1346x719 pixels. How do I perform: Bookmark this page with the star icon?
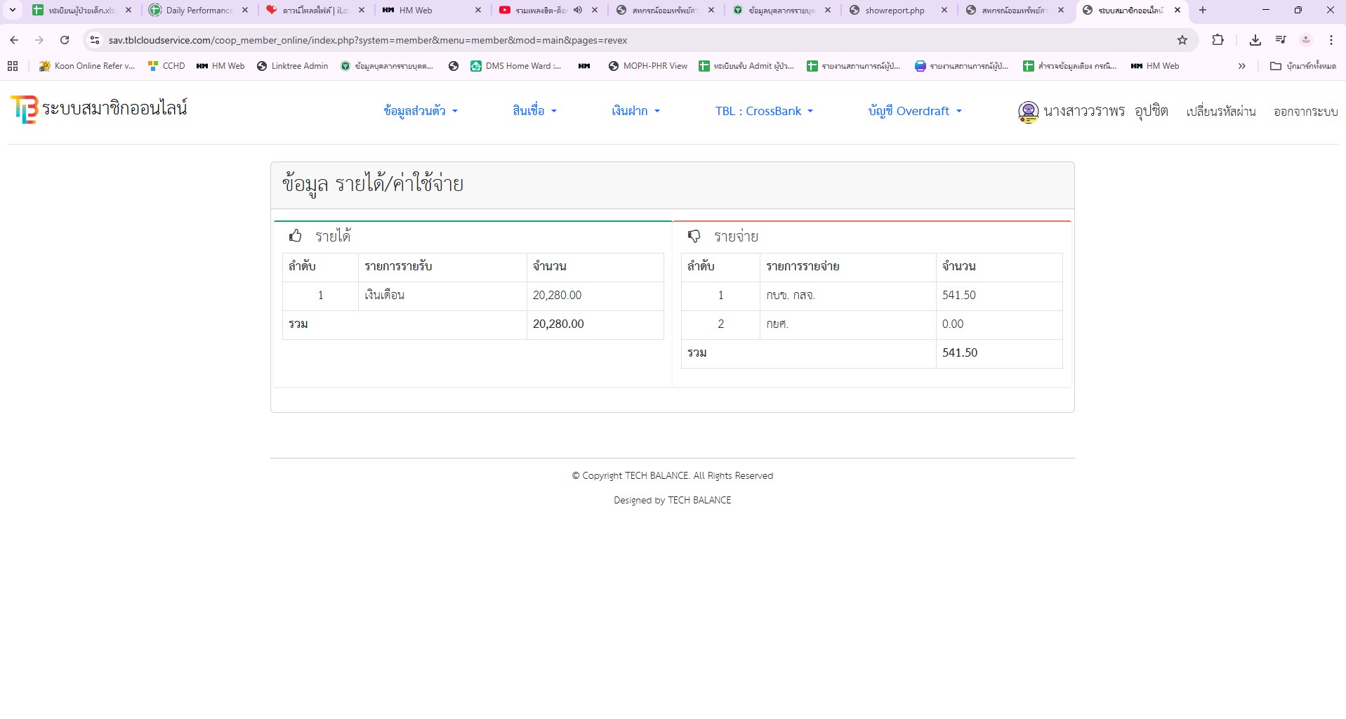(1182, 40)
